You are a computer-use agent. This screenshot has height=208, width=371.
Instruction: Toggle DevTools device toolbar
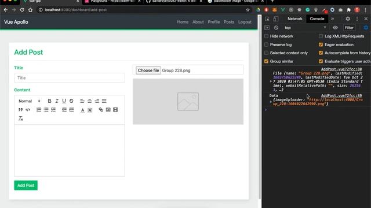276,19
